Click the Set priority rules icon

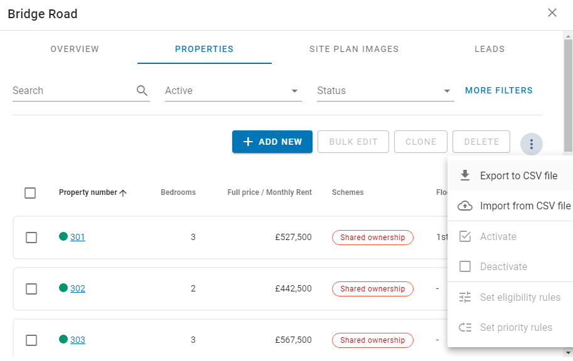click(x=465, y=327)
